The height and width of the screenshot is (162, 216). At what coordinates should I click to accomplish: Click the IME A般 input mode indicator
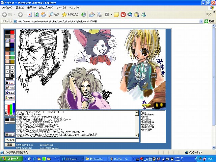pos(148,159)
